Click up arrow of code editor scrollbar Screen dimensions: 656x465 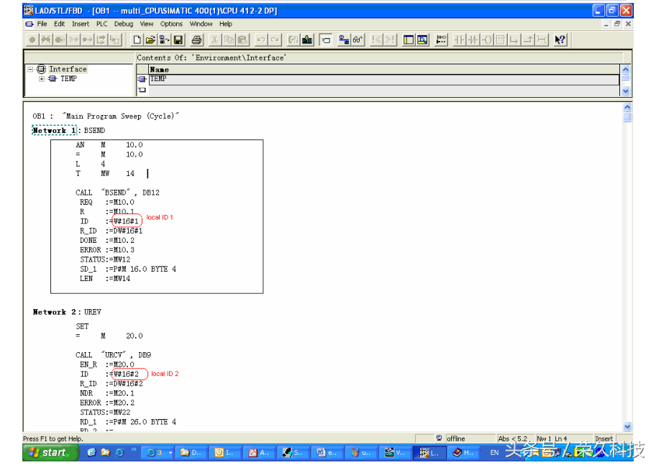click(627, 107)
